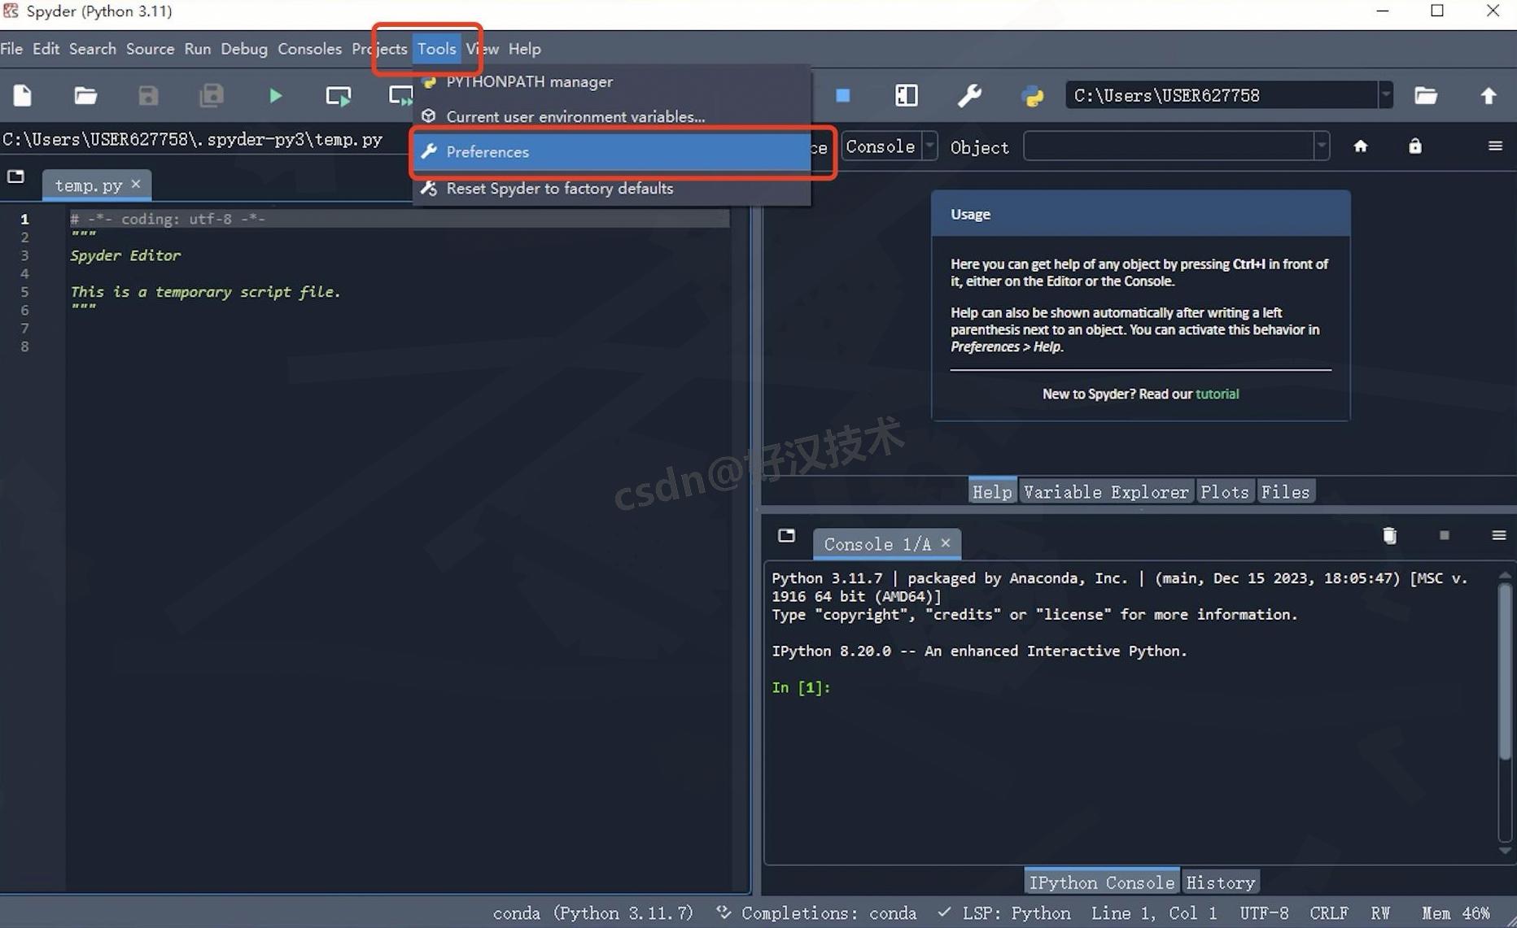1517x928 pixels.
Task: Run the temp.py script
Action: (275, 95)
